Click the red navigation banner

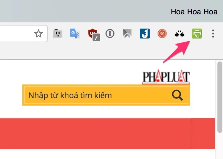click(x=107, y=134)
